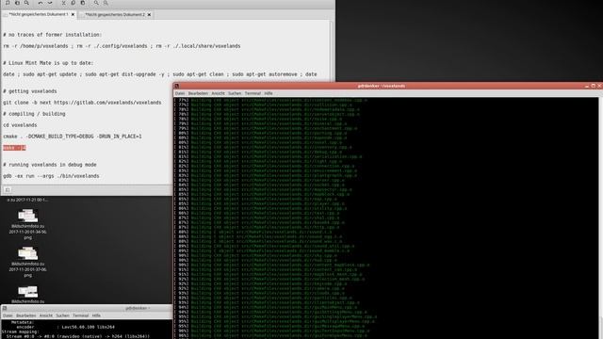
Task: Open Hilfe menu in the bottom ffmpeg terminal
Action: click(x=96, y=315)
